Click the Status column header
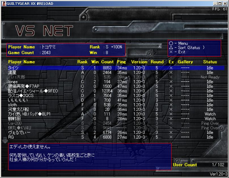This screenshot has width=229, height=178. pos(210,62)
